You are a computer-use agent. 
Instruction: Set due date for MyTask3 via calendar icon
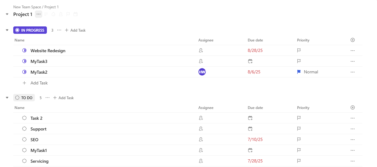tap(250, 61)
